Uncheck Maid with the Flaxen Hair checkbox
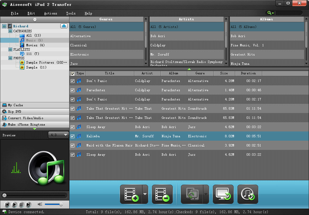Screen dimensions: 309x215 (x=72, y=145)
